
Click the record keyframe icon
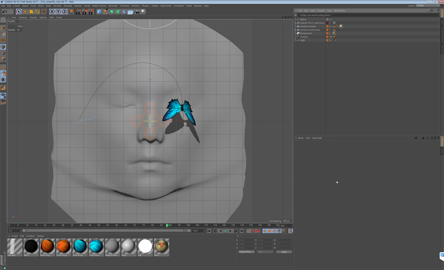tap(253, 231)
